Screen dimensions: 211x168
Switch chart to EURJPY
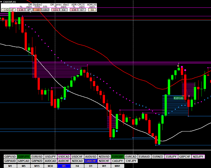pos(171,157)
